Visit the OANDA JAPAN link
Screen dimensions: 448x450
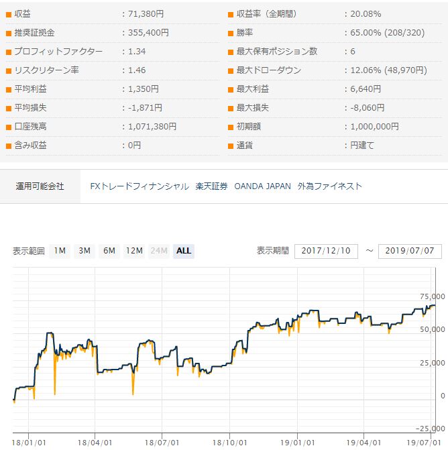tap(263, 186)
